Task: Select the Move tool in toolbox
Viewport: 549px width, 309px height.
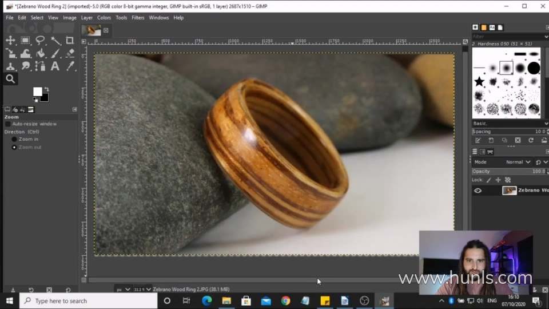Action: 10,41
